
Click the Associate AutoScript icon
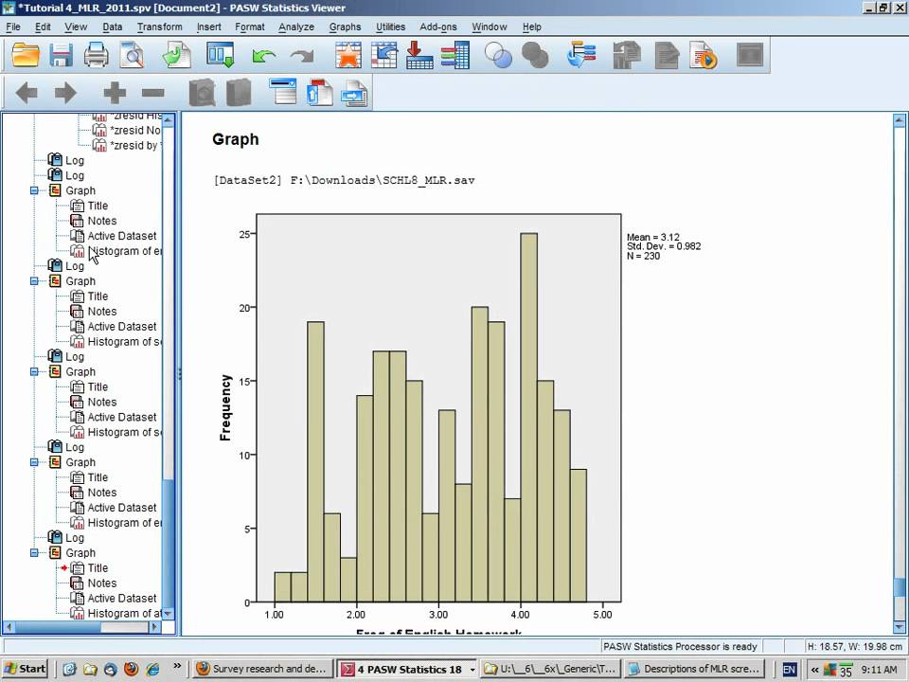626,56
